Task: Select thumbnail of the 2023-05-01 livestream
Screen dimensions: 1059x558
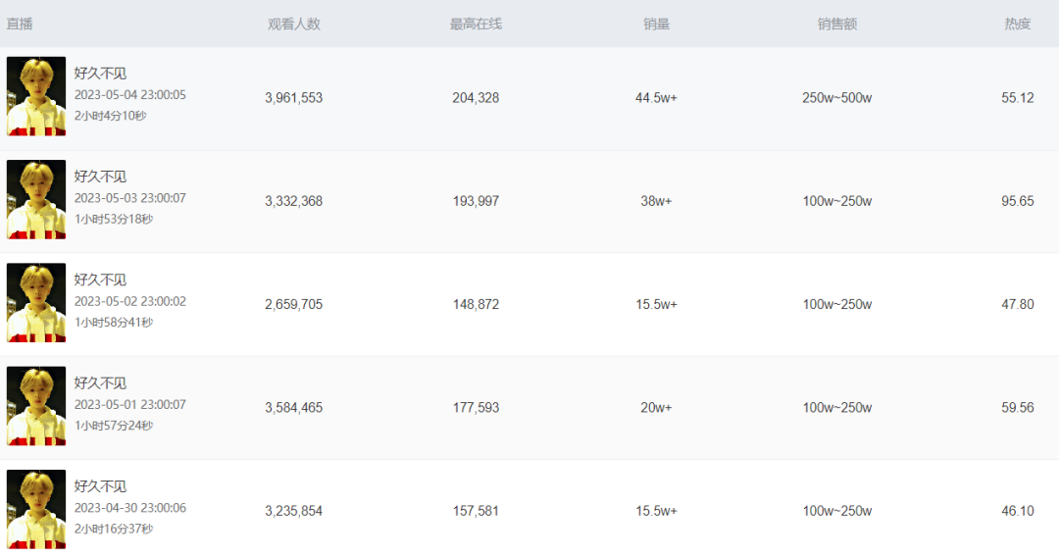Action: tap(36, 406)
